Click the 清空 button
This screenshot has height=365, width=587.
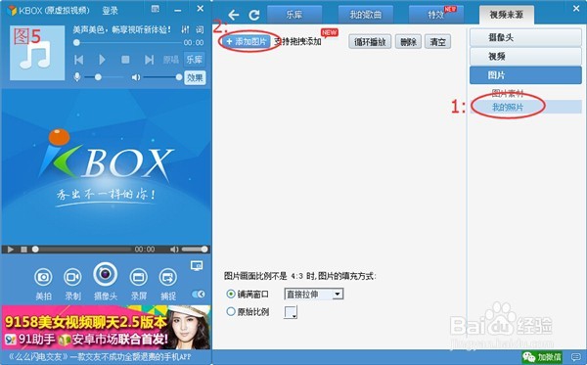[x=437, y=41]
